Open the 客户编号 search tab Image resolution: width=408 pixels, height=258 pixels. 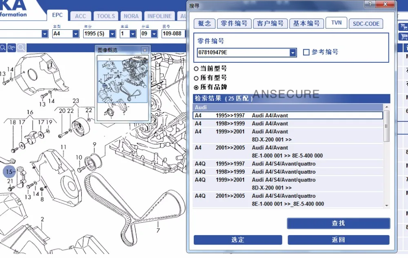[271, 23]
